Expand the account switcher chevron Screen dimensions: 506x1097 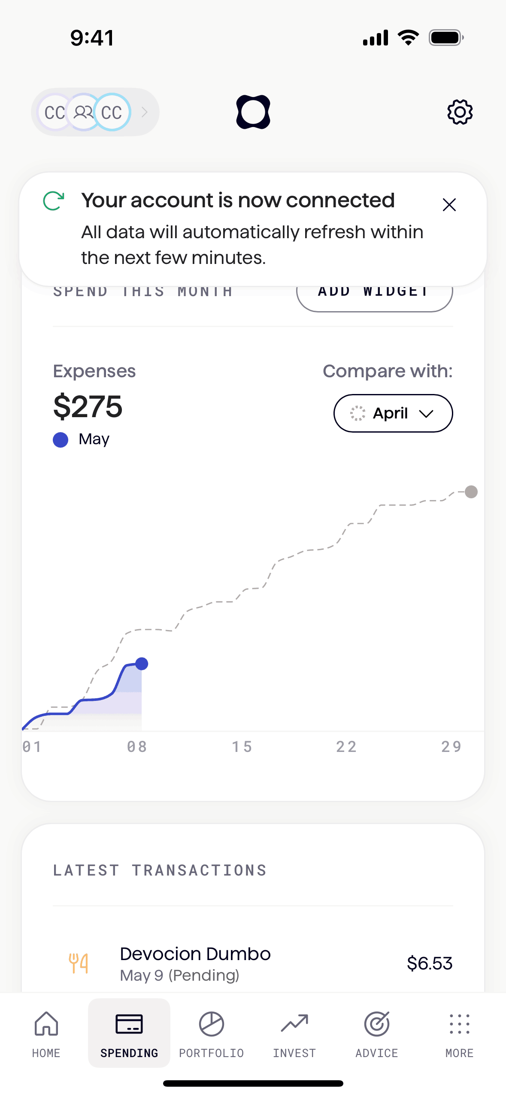click(145, 112)
